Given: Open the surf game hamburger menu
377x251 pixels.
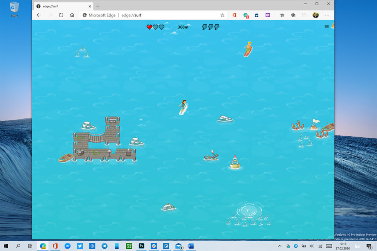Looking at the screenshot, I should [326, 26].
